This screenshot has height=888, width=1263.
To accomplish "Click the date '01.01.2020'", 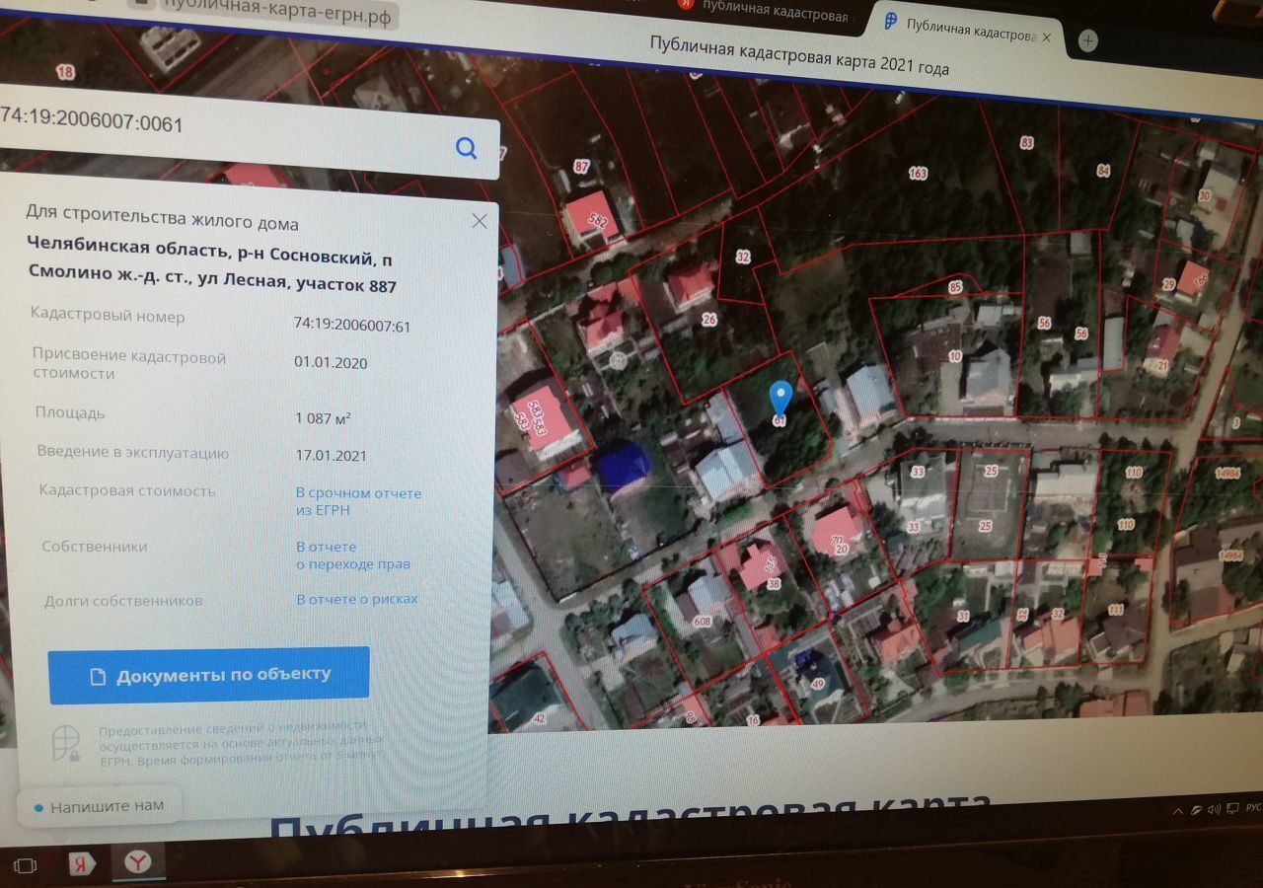I will (331, 362).
